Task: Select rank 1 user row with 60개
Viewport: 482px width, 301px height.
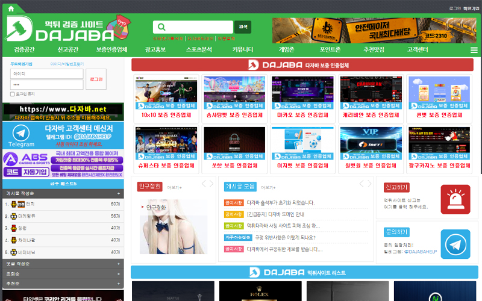Action: [x=63, y=204]
